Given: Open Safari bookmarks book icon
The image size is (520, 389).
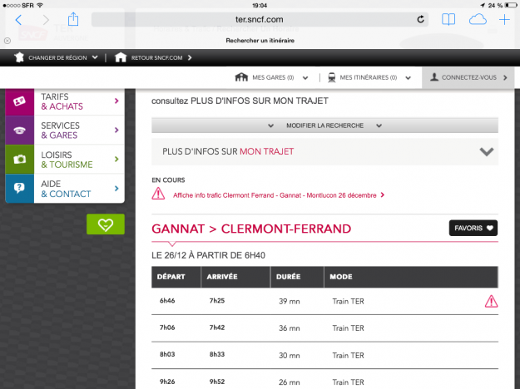Looking at the screenshot, I should click(448, 19).
